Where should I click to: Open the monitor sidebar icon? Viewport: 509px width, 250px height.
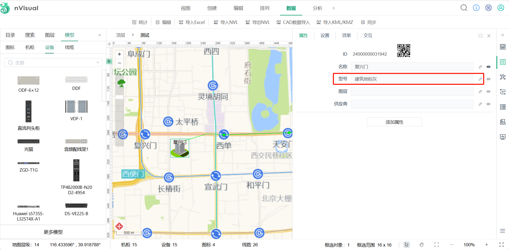point(503,137)
